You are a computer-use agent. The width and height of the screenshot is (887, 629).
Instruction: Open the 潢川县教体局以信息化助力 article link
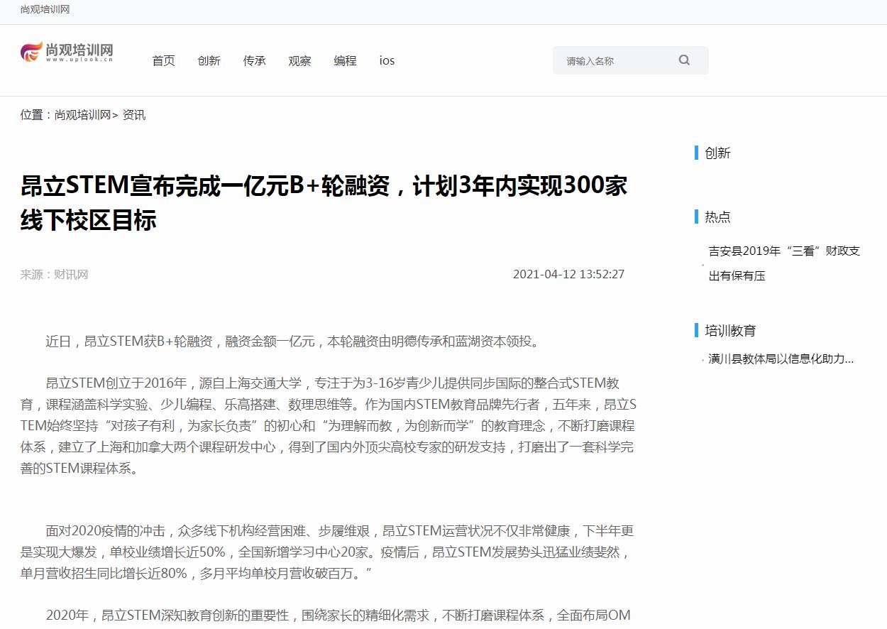pyautogui.click(x=781, y=359)
